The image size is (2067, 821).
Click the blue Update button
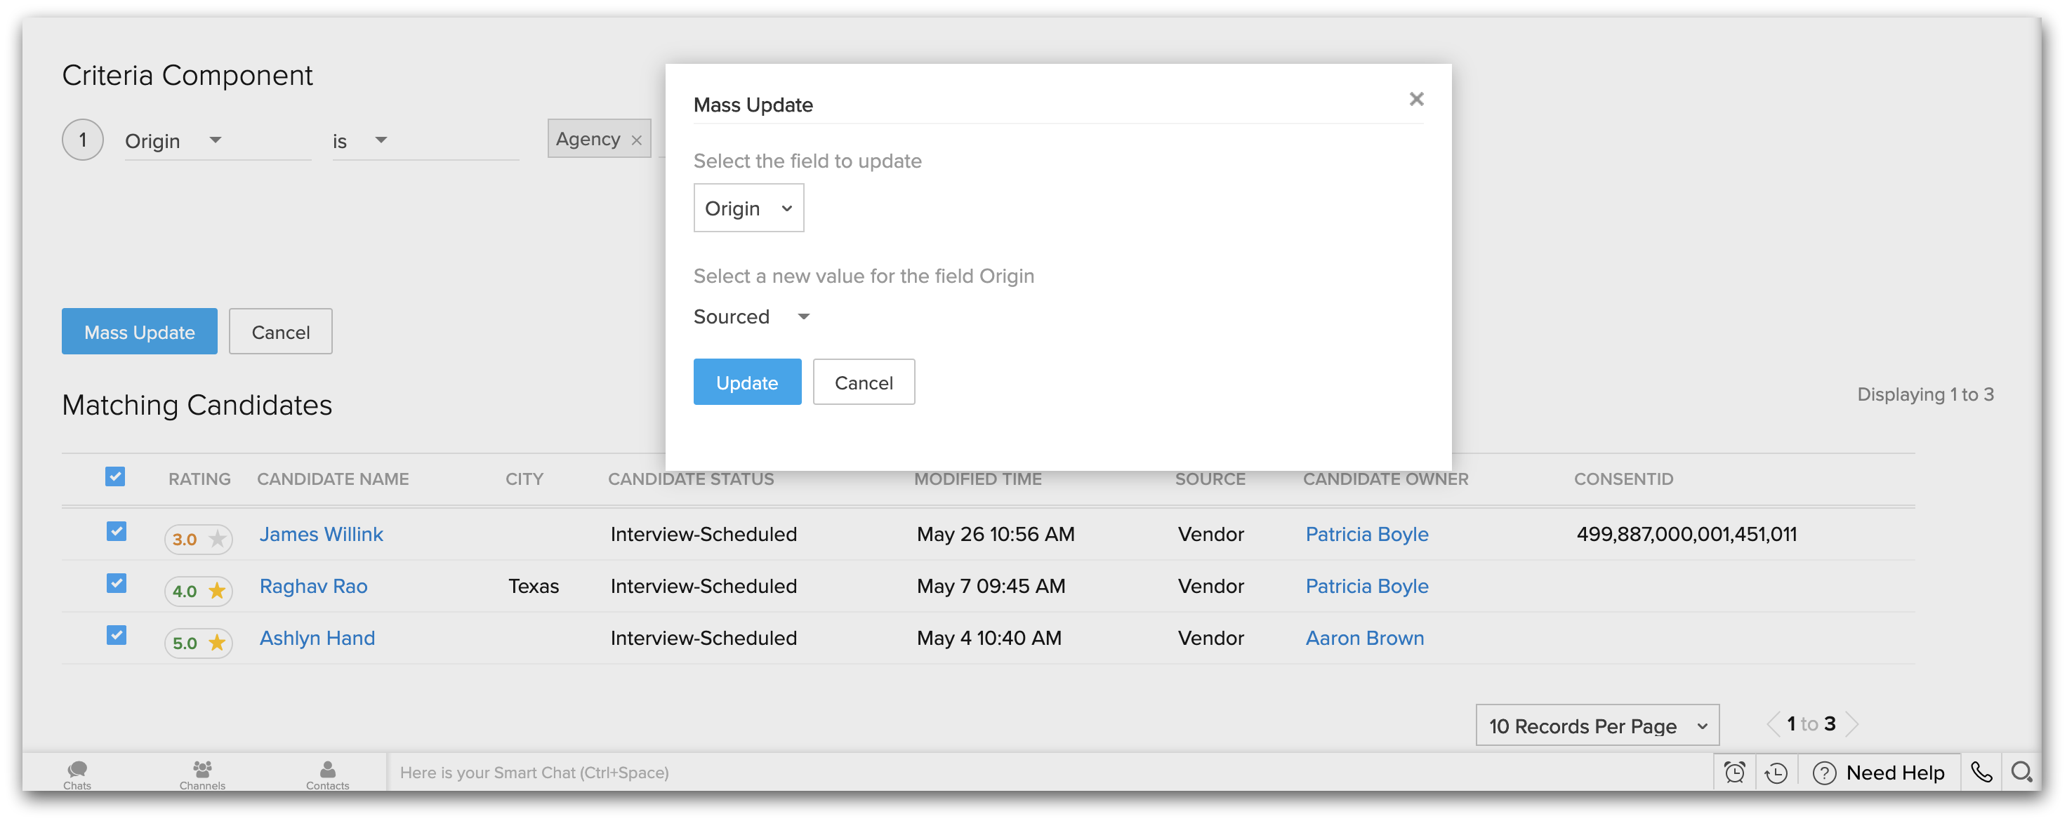pos(746,382)
